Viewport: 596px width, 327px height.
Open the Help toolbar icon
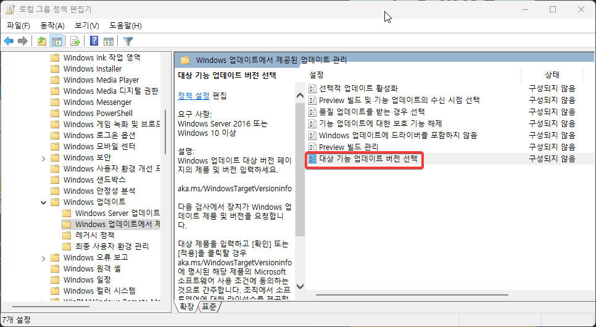click(x=94, y=41)
